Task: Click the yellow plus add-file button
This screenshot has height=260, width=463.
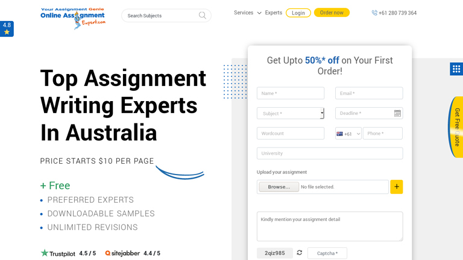Action: pos(396,187)
